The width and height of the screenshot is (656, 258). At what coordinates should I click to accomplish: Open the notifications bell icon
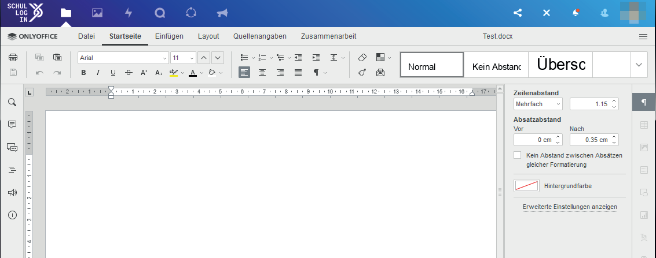coord(576,13)
